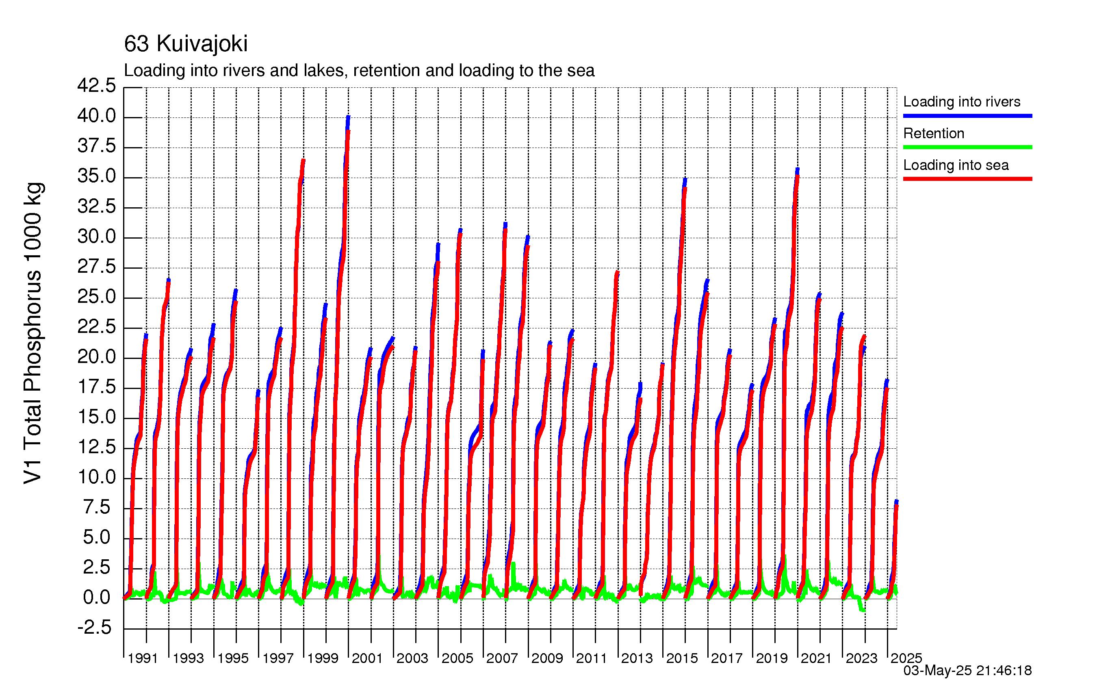The height and width of the screenshot is (691, 1097).
Task: Click x-axis year label 2011
Action: (x=591, y=658)
